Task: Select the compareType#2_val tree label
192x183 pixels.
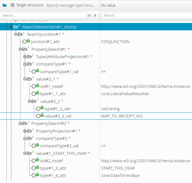Action: pyautogui.click(x=59, y=146)
